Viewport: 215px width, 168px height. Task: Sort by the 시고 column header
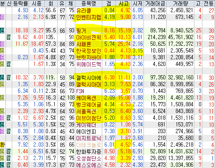coord(123,3)
